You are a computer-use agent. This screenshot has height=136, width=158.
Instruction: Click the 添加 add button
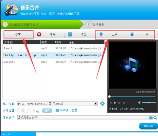[x=18, y=34]
